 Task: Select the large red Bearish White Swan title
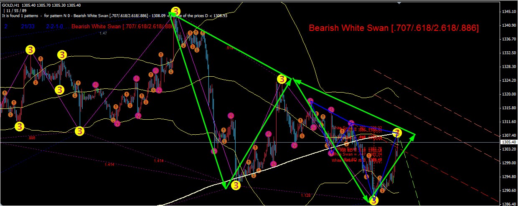click(394, 28)
